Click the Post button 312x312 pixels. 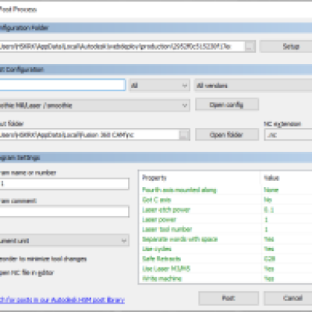(229, 298)
